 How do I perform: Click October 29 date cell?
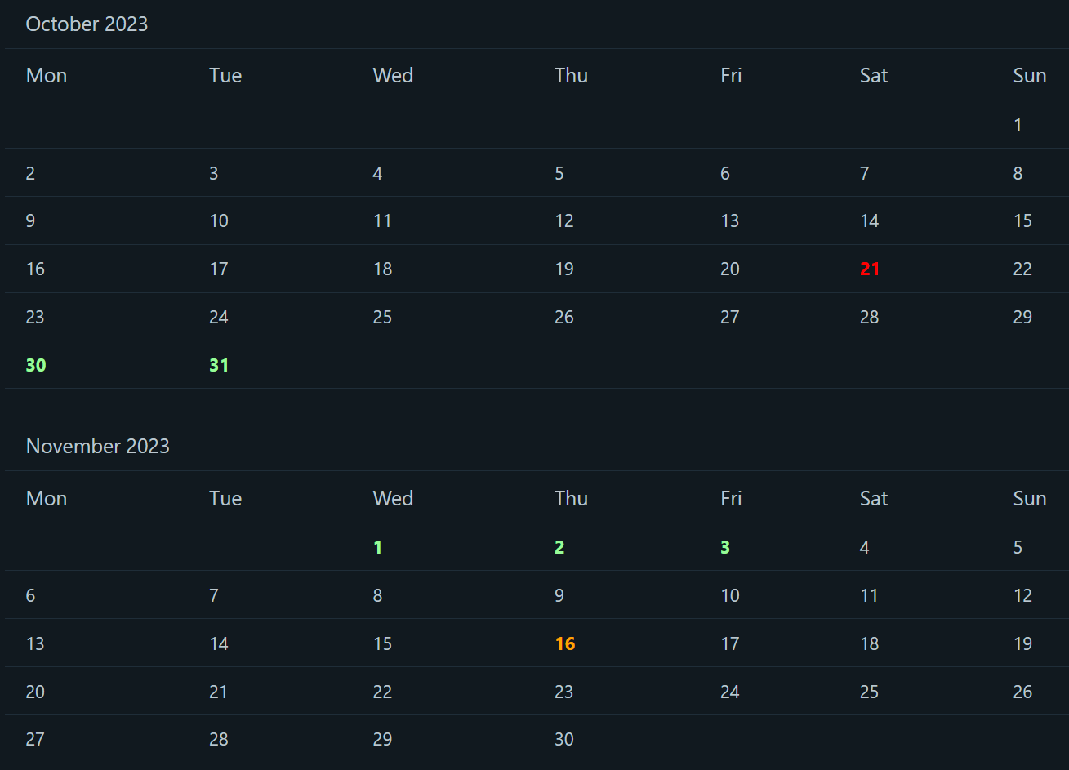pos(1022,317)
